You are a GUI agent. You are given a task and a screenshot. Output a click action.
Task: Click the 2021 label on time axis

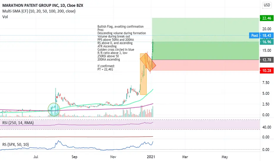(151, 157)
